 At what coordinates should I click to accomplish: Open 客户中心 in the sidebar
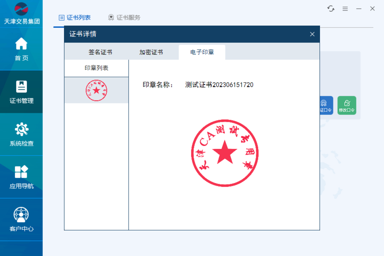(21, 220)
